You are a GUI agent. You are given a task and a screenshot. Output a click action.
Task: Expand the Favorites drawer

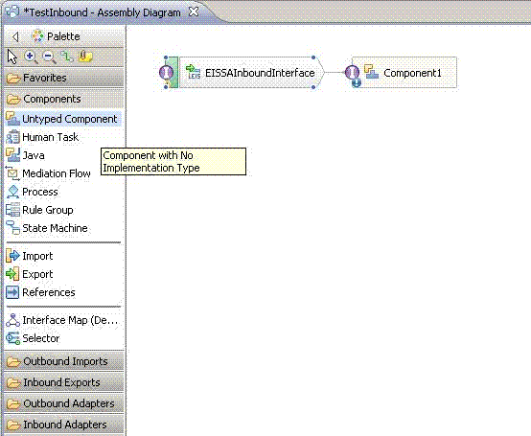(64, 78)
